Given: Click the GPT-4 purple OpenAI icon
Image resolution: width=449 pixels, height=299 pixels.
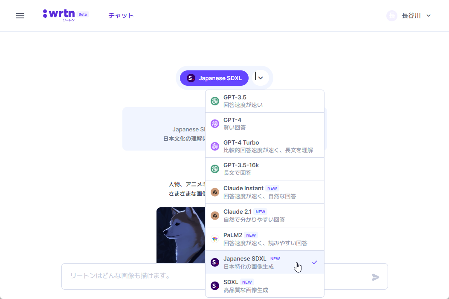Looking at the screenshot, I should point(214,124).
